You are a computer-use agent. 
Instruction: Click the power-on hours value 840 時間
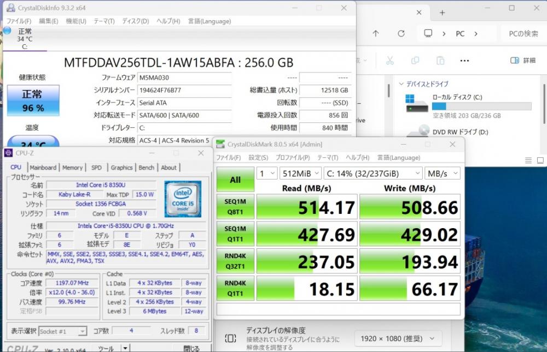(325, 128)
